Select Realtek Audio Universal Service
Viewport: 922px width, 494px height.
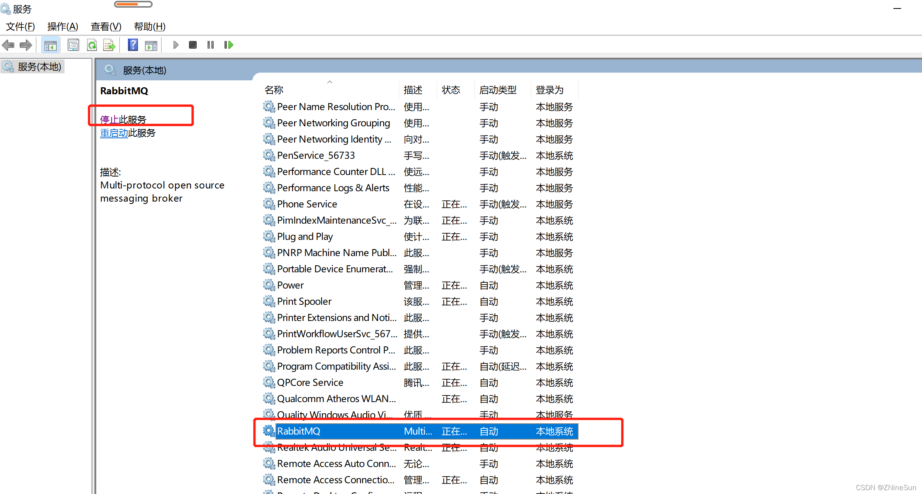pyautogui.click(x=420, y=447)
